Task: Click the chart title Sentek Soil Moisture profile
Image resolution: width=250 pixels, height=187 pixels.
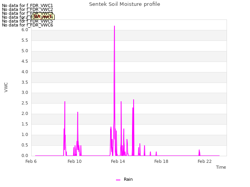Action: coord(125,4)
